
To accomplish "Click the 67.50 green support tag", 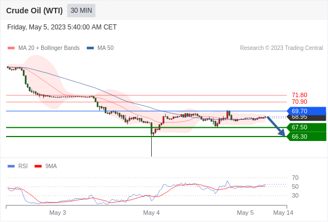I will click(x=306, y=127).
